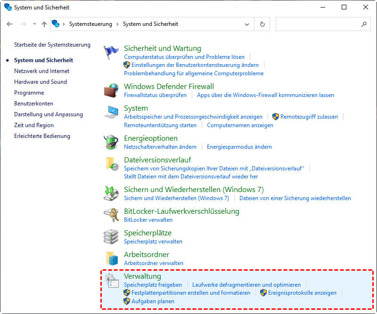Image resolution: width=377 pixels, height=314 pixels.
Task: Click the window title bar system icon
Action: 8,7
